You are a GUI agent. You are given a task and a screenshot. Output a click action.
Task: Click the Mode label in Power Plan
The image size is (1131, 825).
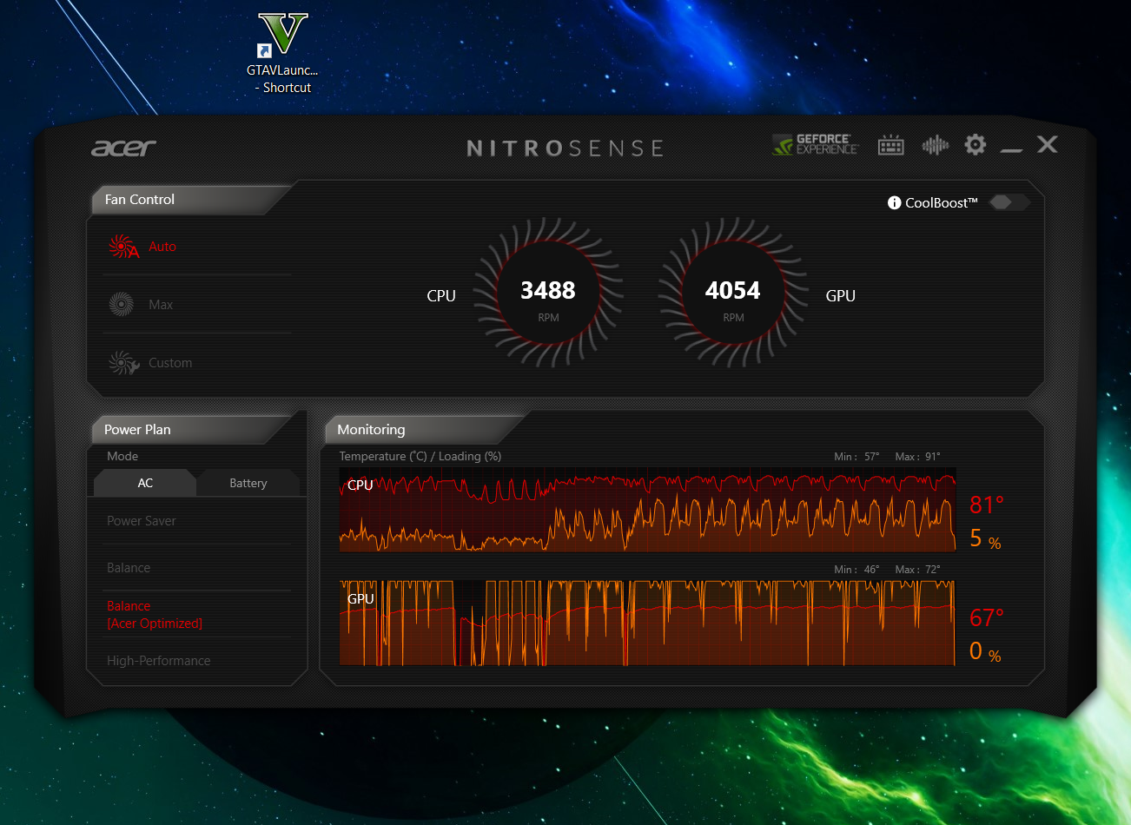click(122, 457)
